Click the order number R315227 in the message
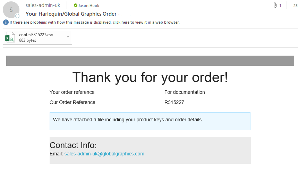Image resolution: width=298 pixels, height=170 pixels. tap(174, 102)
